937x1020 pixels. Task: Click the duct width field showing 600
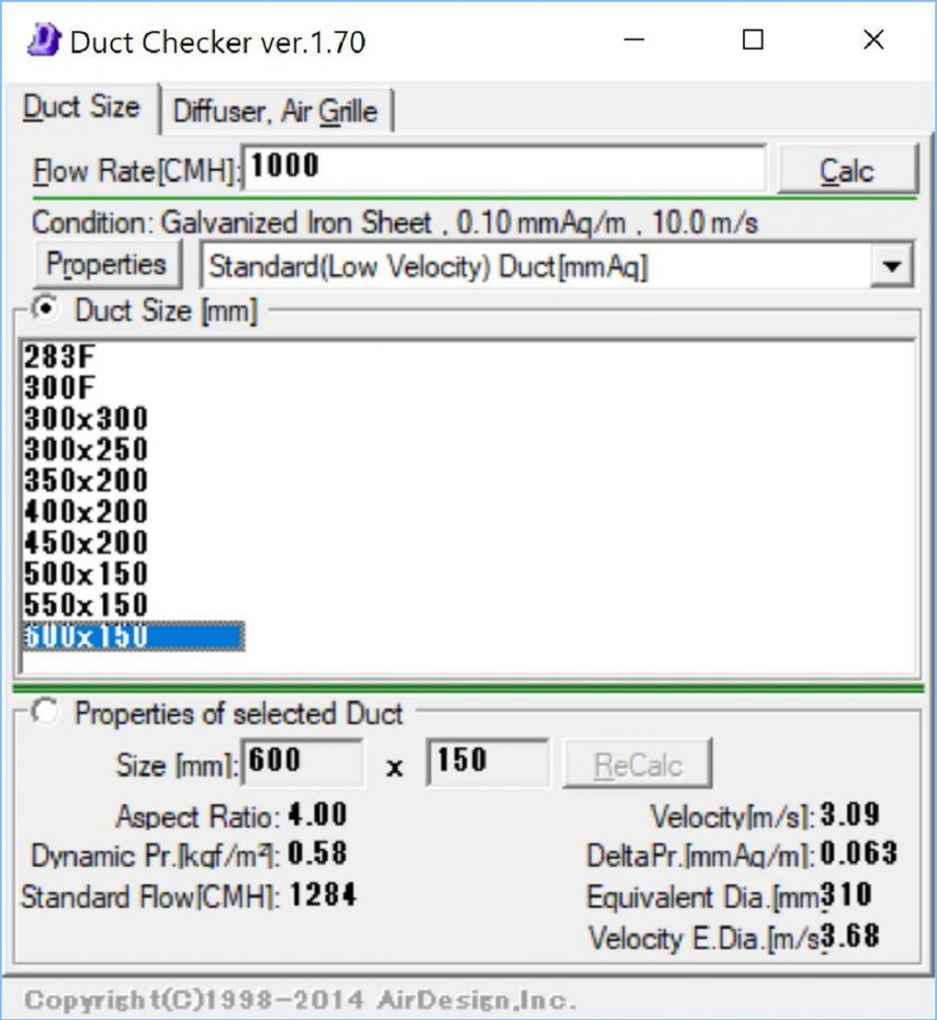point(303,763)
